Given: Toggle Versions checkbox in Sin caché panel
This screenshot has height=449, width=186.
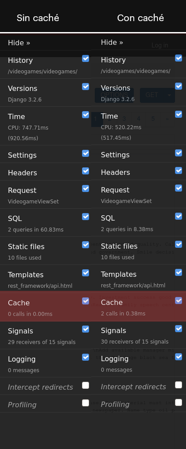Looking at the screenshot, I should pyautogui.click(x=86, y=87).
